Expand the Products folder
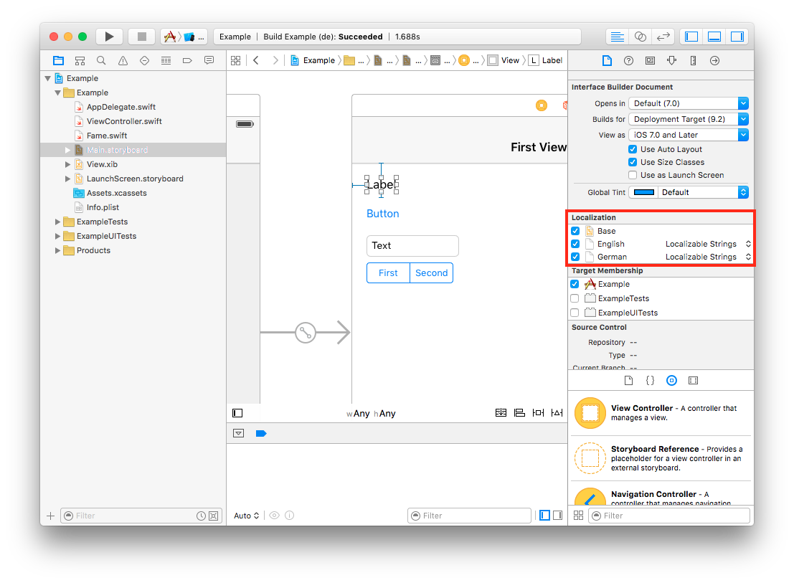The height and width of the screenshot is (583, 794). coord(57,250)
